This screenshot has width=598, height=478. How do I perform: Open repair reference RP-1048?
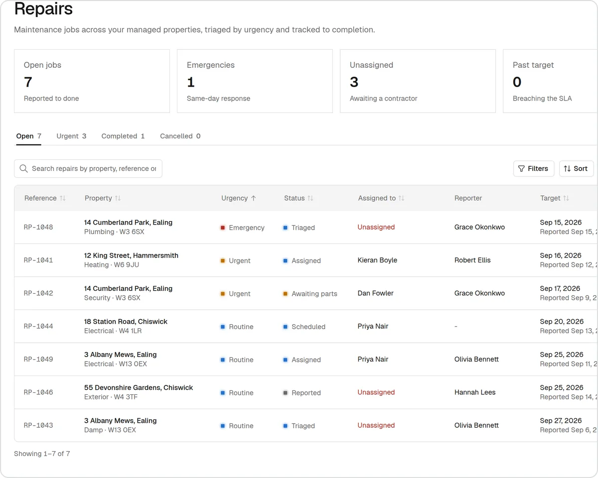38,227
